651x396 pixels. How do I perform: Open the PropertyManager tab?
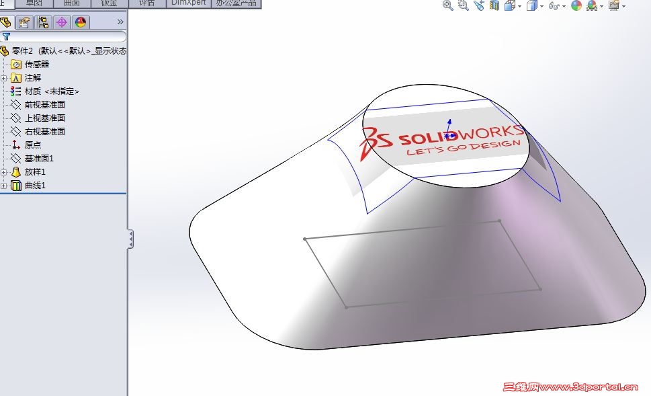pyautogui.click(x=24, y=22)
